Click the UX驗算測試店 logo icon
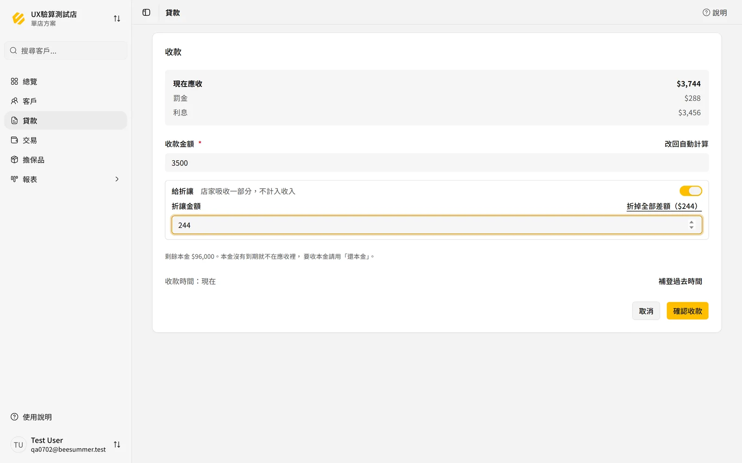 pos(19,19)
